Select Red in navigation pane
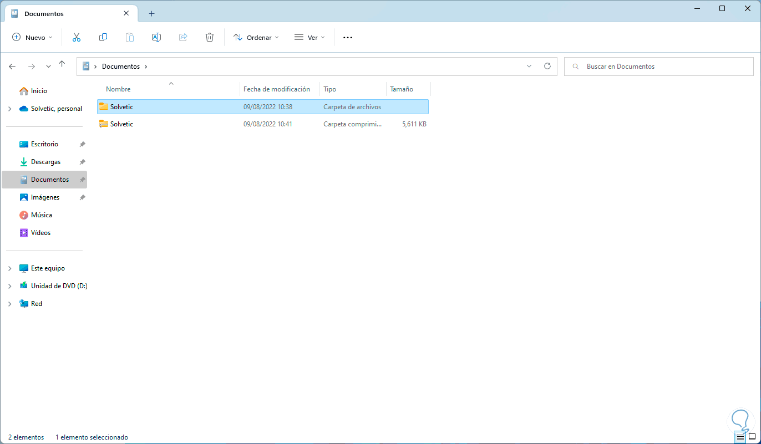The image size is (761, 444). click(x=37, y=304)
